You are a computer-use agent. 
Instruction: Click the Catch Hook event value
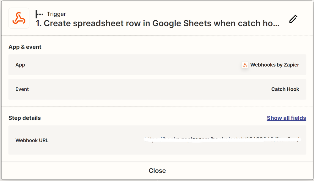tap(285, 89)
